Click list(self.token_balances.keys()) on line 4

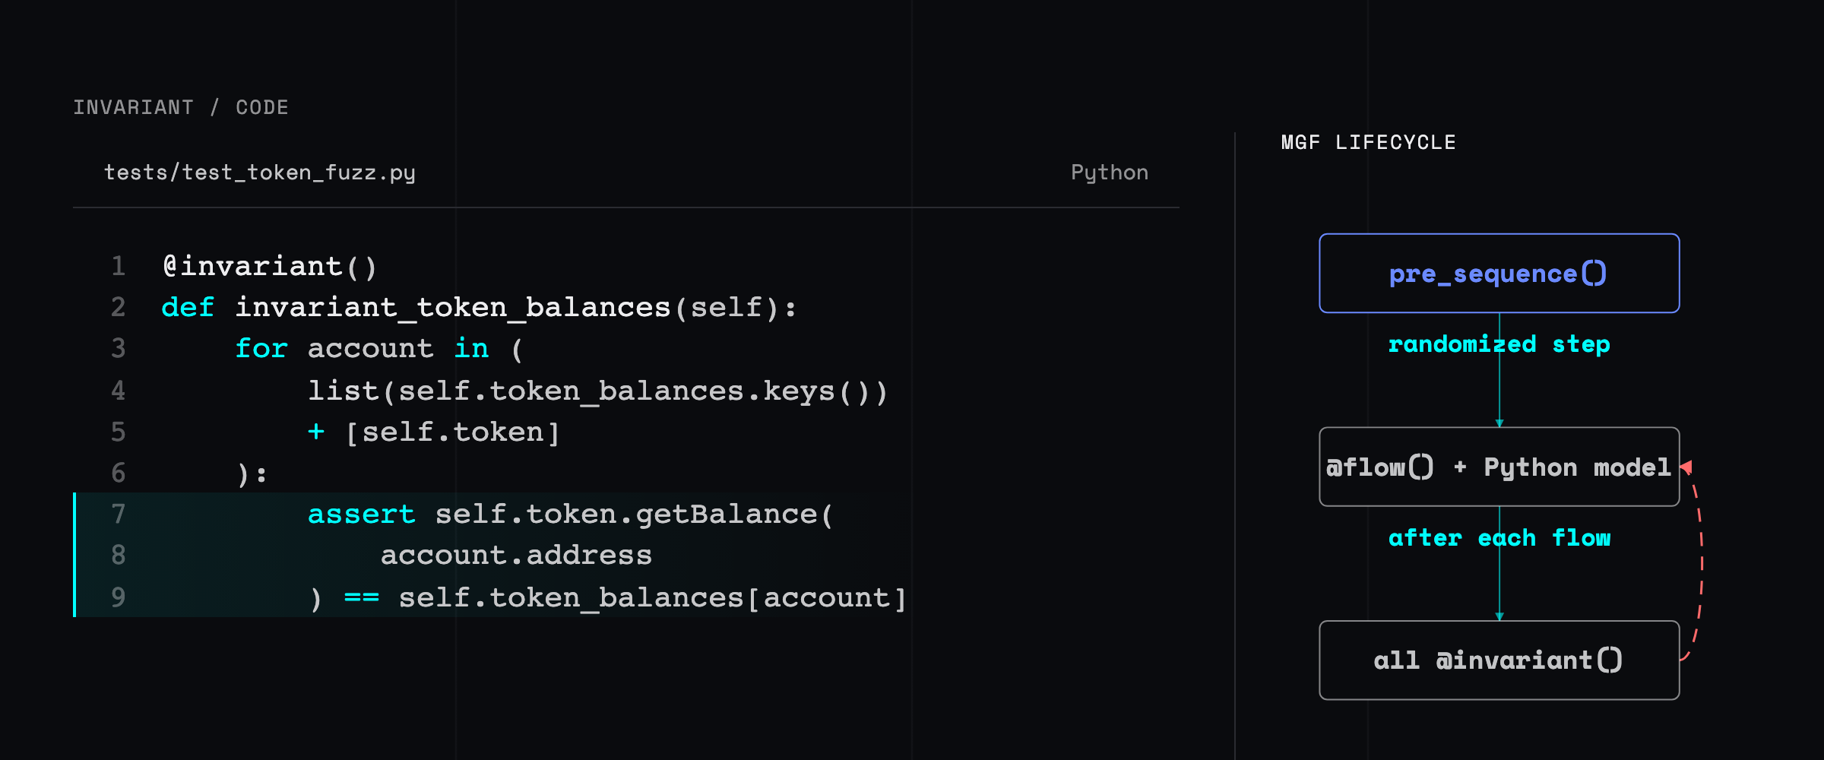coord(598,391)
